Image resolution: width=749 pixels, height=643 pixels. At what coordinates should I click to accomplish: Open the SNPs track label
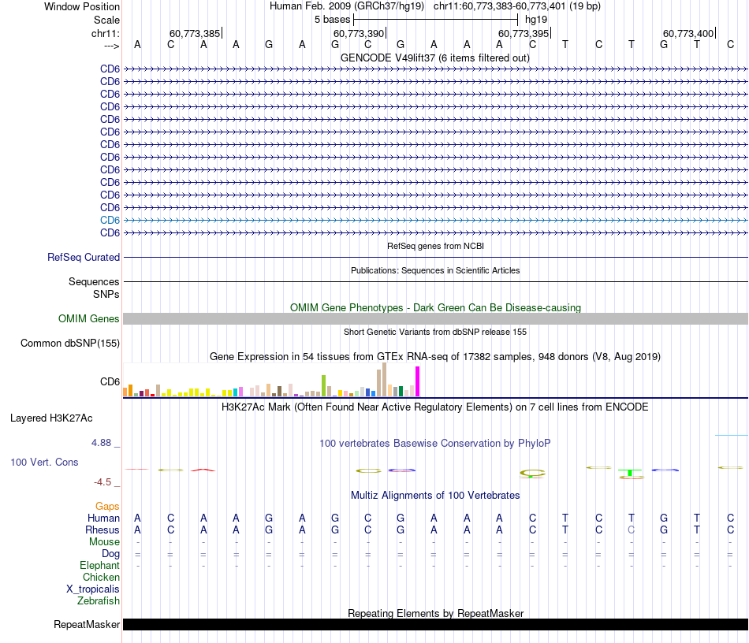click(106, 294)
